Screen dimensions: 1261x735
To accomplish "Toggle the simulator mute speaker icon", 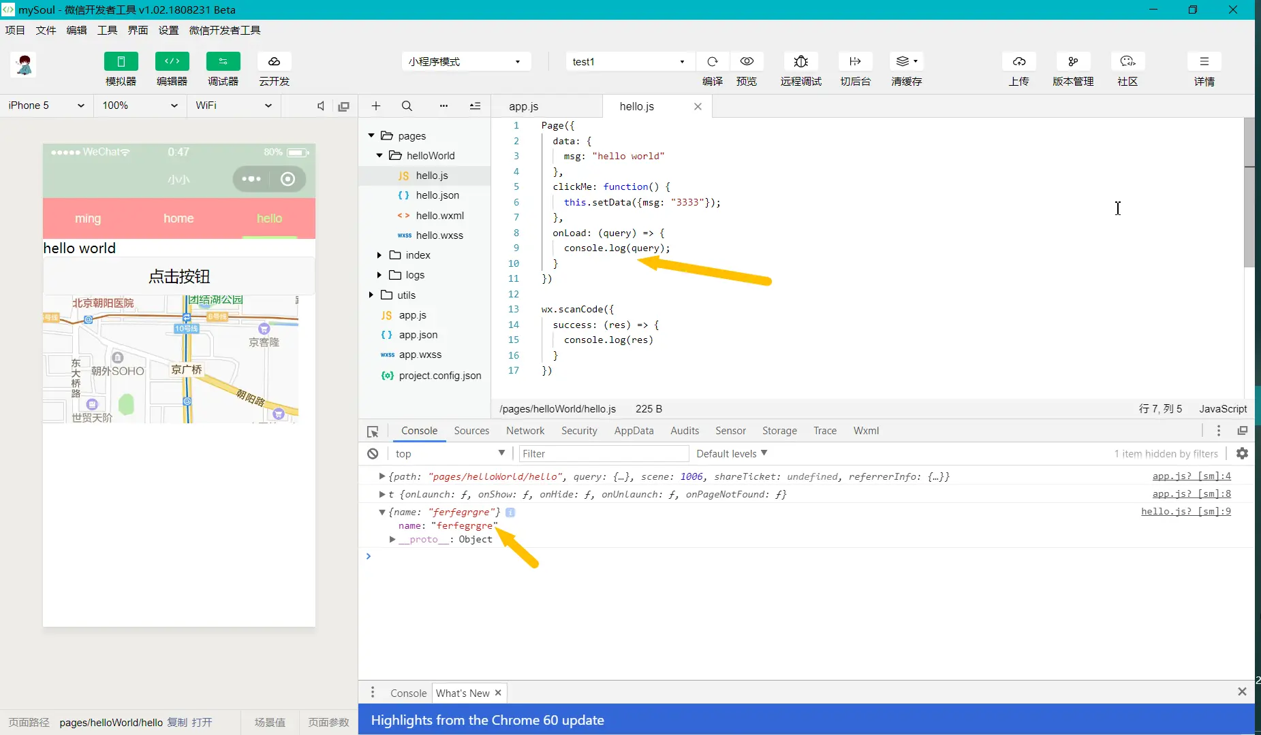I will (x=321, y=105).
